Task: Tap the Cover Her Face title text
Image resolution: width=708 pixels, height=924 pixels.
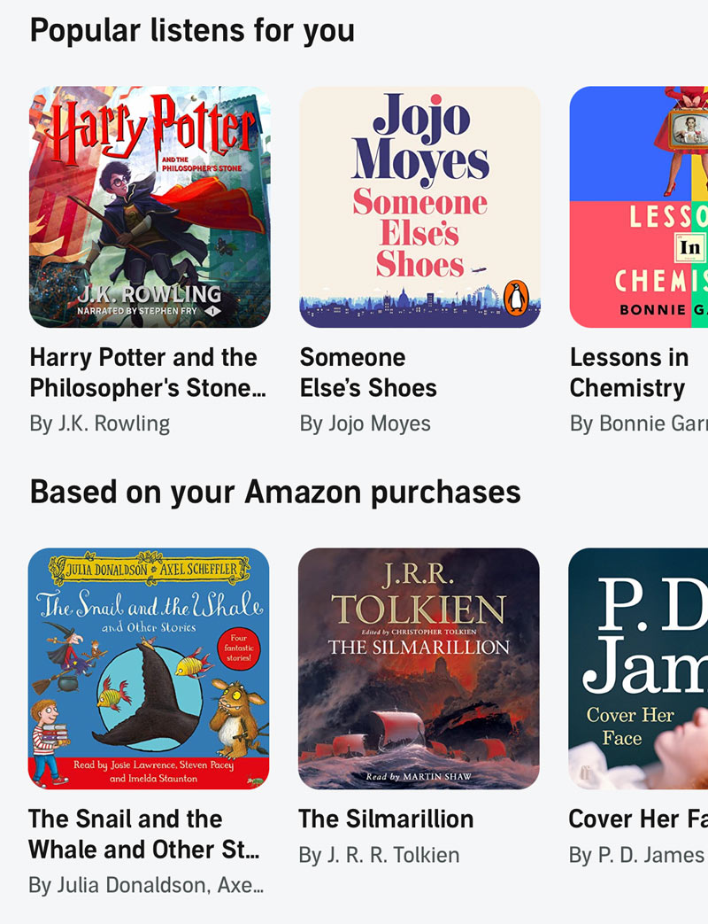Action: point(638,819)
